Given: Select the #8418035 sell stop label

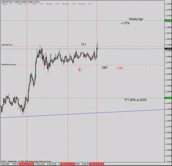Looking at the screenshot, I should click(9, 65).
